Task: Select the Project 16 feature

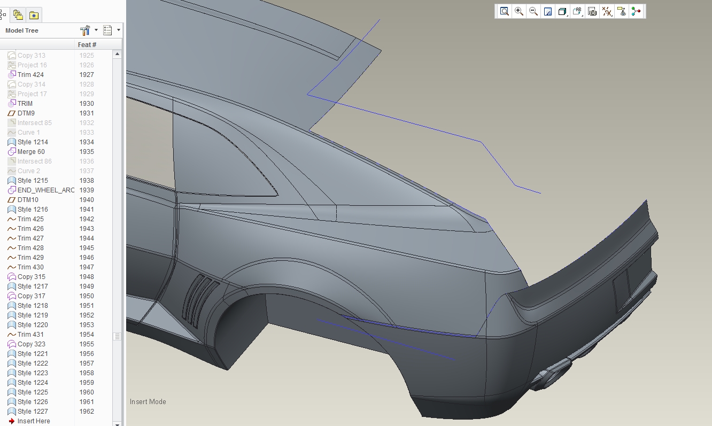Action: (32, 65)
